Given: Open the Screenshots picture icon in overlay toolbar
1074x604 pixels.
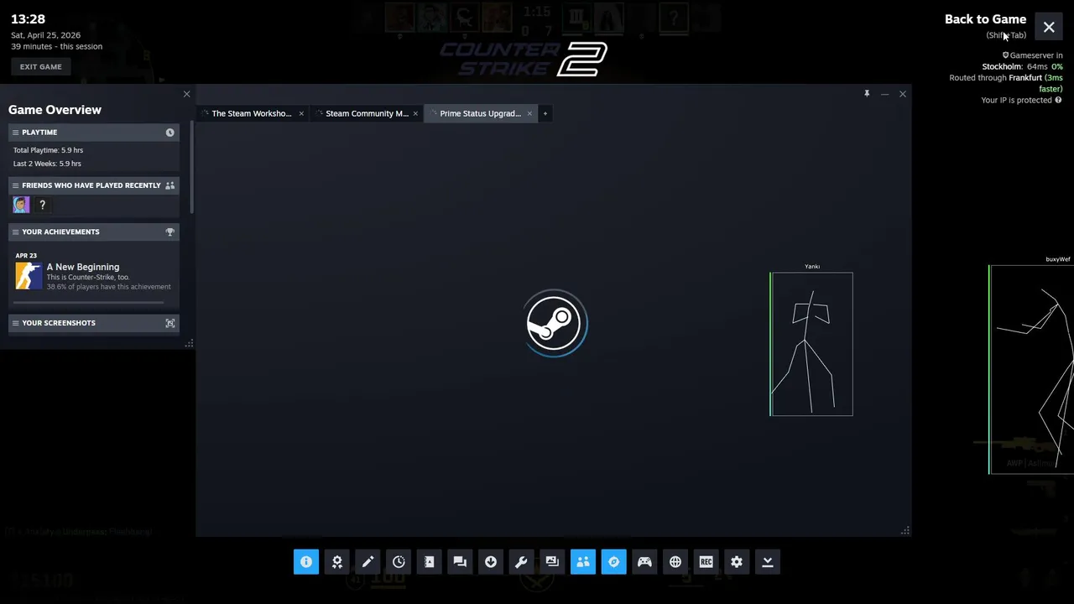Looking at the screenshot, I should coord(552,562).
